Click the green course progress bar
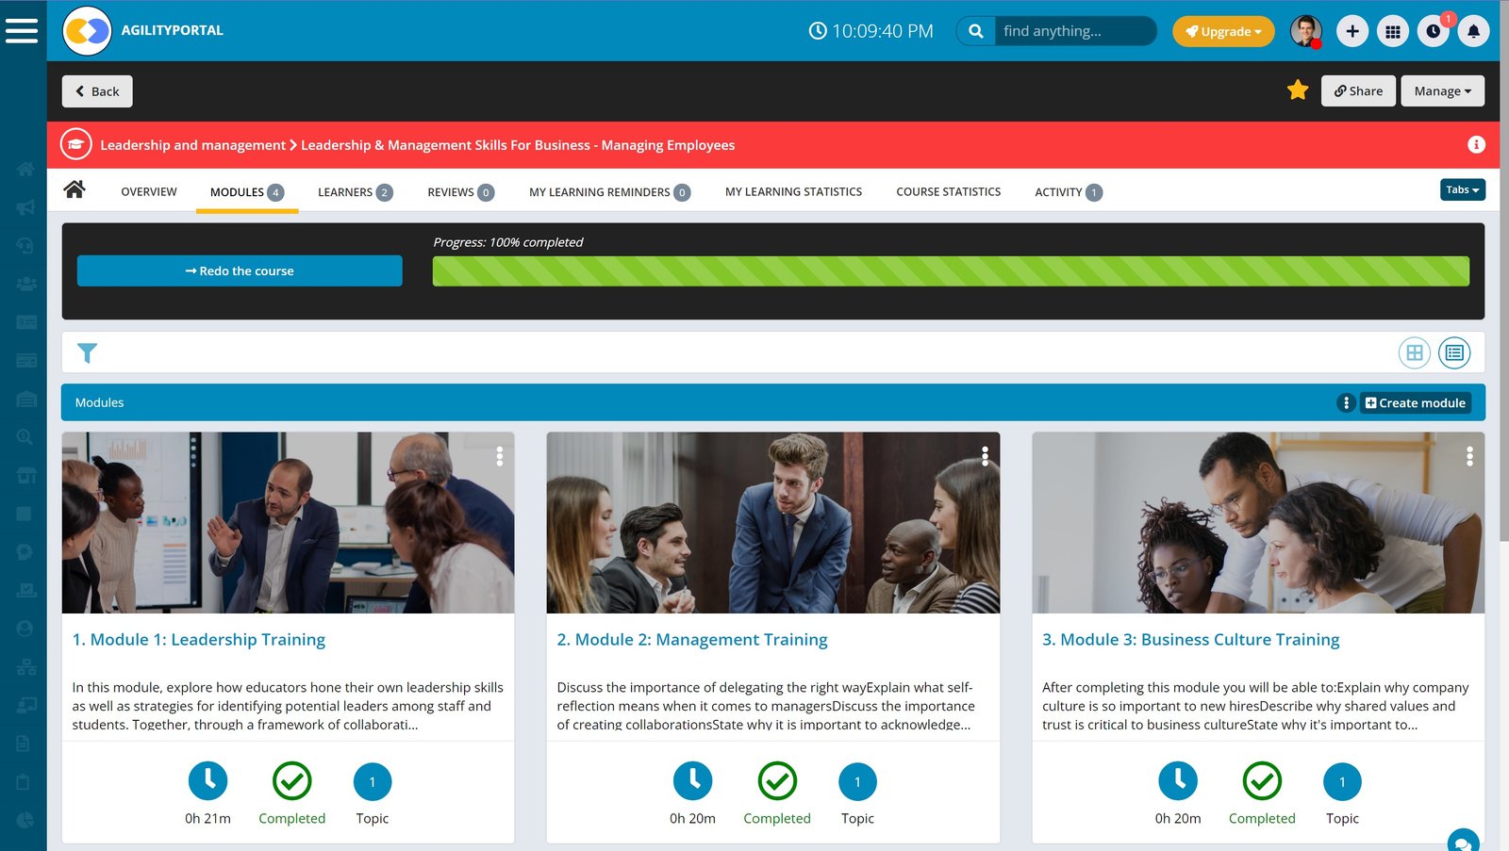The image size is (1509, 851). click(950, 271)
